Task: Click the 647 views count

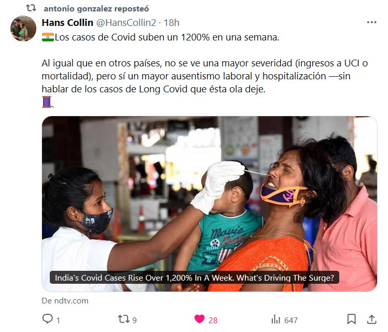Action: coord(291,321)
